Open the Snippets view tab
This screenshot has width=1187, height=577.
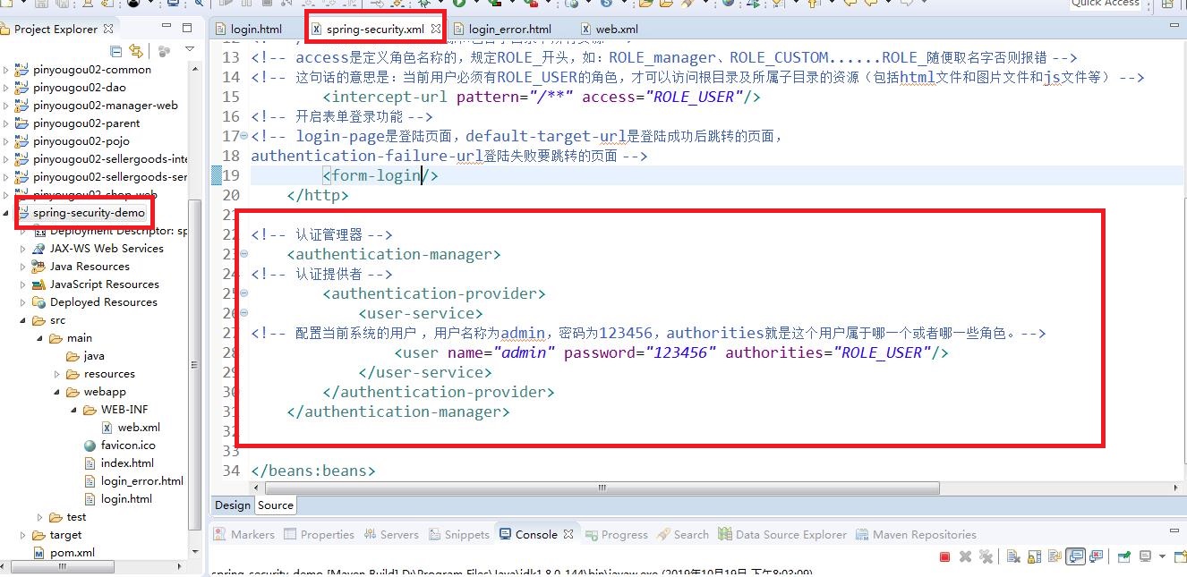(x=458, y=534)
